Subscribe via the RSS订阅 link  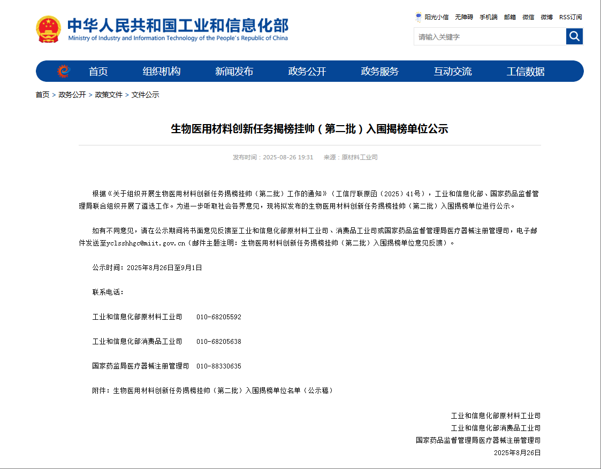[x=570, y=17]
